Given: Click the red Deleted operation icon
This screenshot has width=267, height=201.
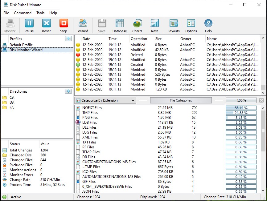Looking at the screenshot, I should [x=78, y=55].
